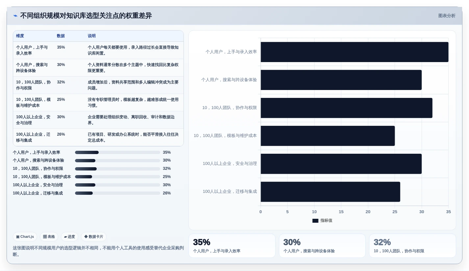Image resolution: width=469 pixels, height=271 pixels.
Task: Select the 数据 column header
Action: 61,36
